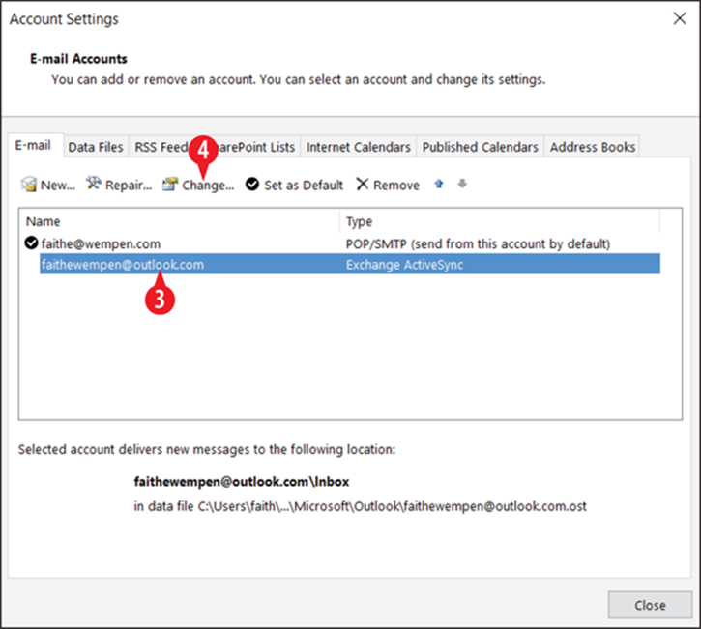Image resolution: width=701 pixels, height=629 pixels.
Task: Open the RSS Feeds tab
Action: (x=161, y=147)
